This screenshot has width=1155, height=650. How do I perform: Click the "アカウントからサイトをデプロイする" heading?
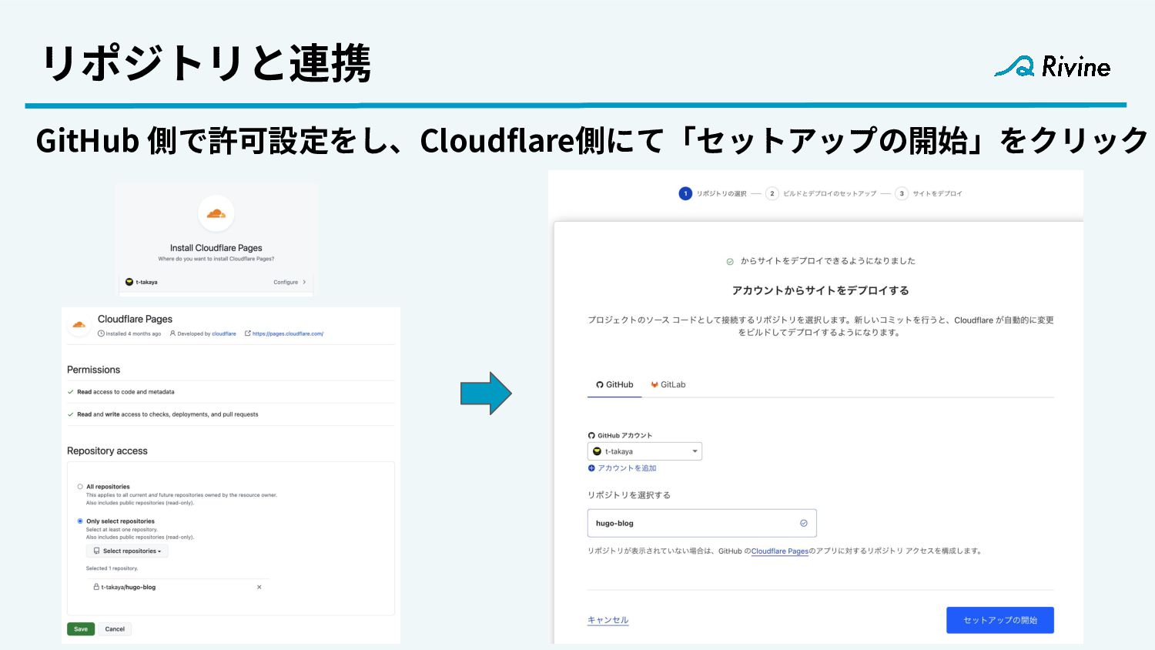click(x=820, y=290)
